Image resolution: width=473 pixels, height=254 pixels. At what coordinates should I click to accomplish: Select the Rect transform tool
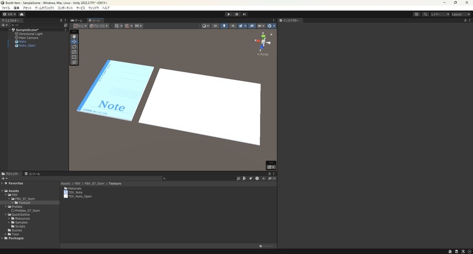pos(74,57)
